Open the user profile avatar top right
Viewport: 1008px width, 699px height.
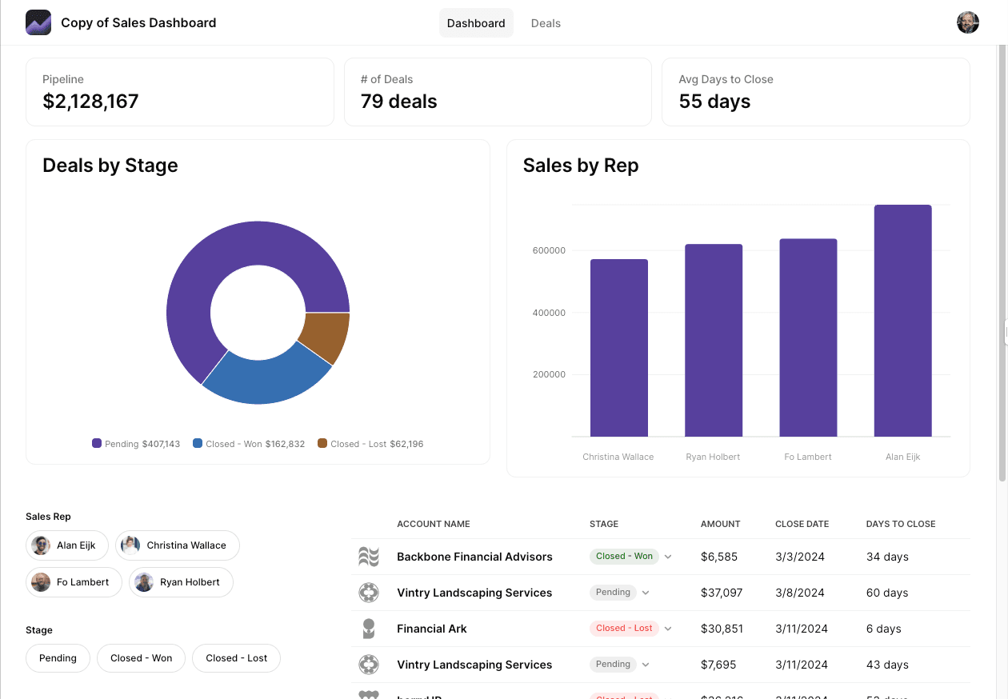(967, 22)
